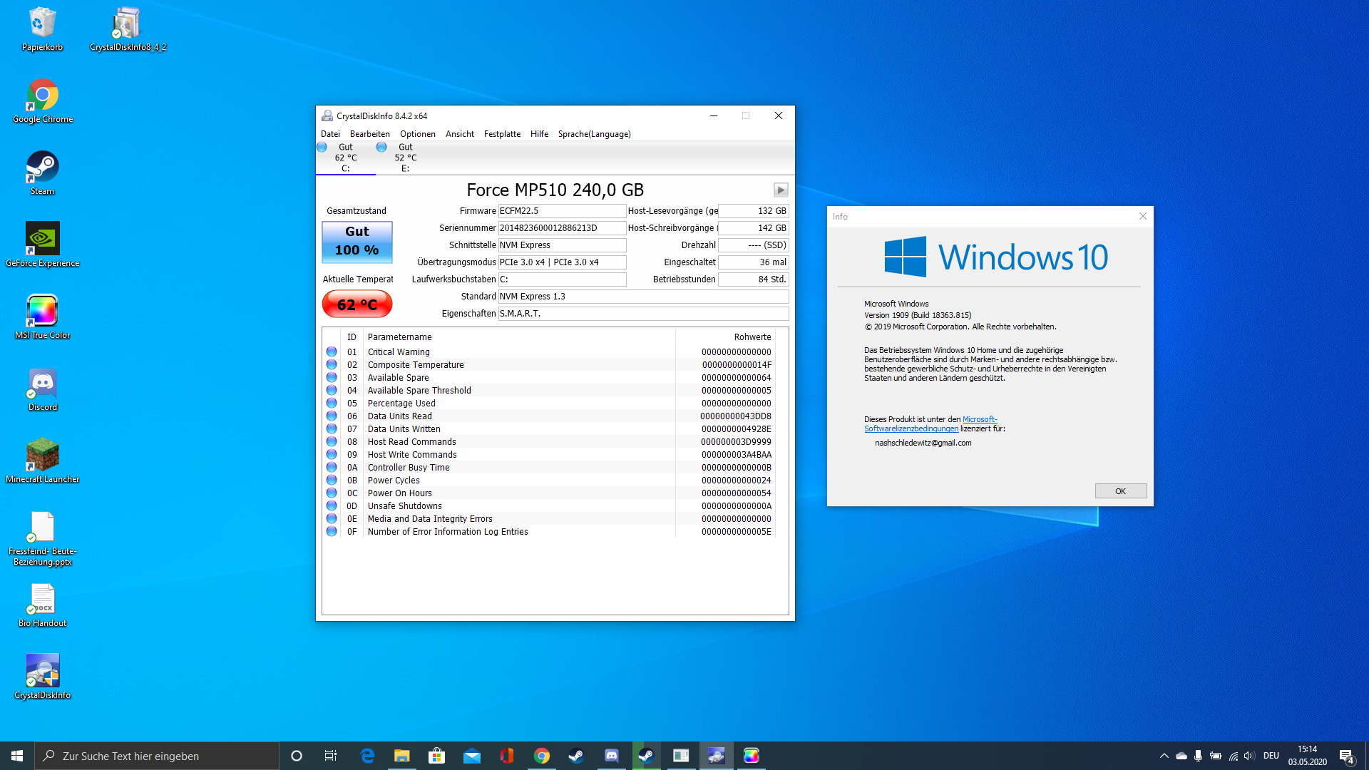Open the Optionen menu
Image resolution: width=1369 pixels, height=770 pixels.
417,134
